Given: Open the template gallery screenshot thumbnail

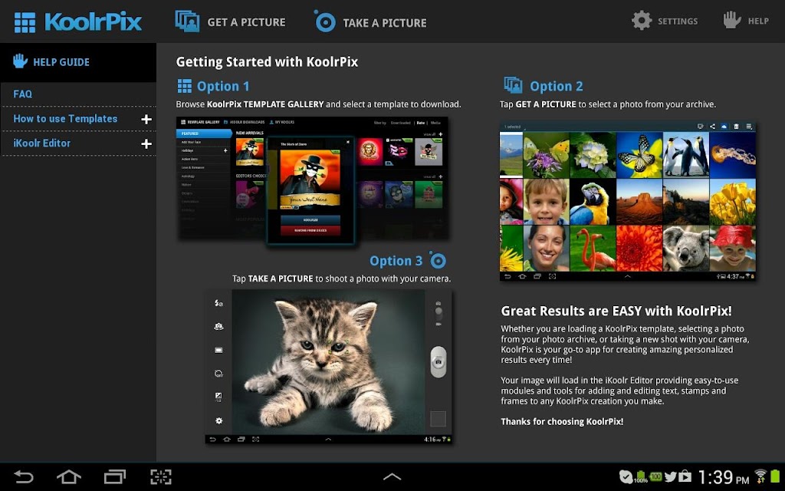Looking at the screenshot, I should coord(313,180).
